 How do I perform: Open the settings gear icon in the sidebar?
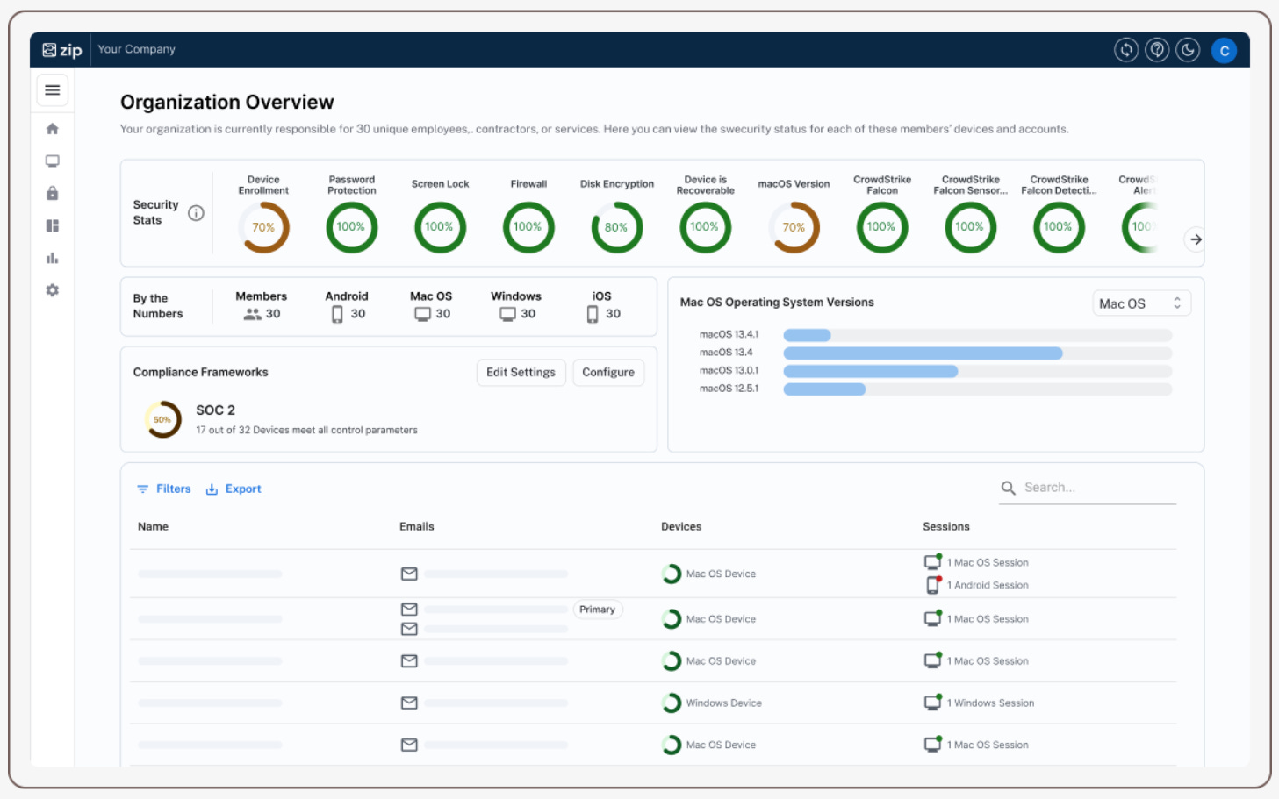(x=53, y=290)
